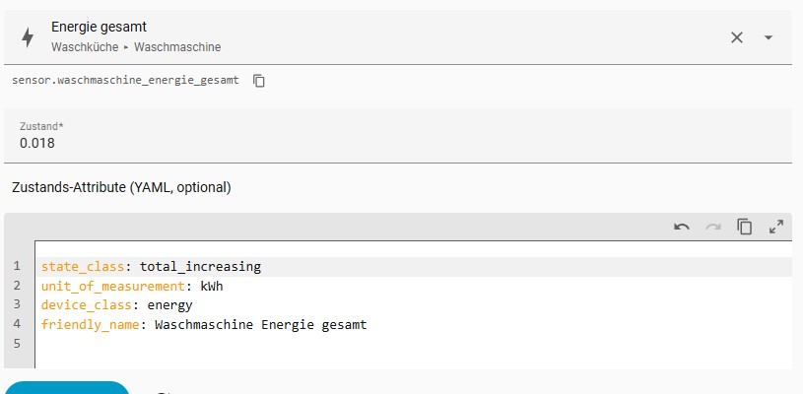Click into the Zustand value field

tap(394, 143)
